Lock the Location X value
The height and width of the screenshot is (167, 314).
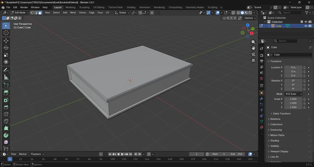[304, 68]
